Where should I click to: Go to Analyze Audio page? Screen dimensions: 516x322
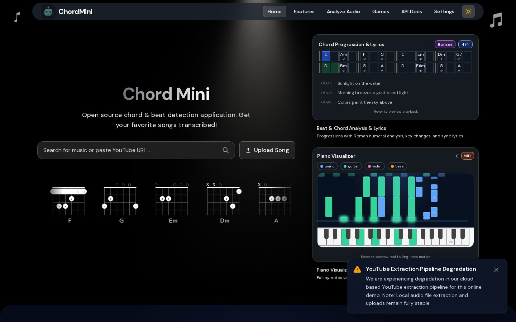(x=343, y=11)
